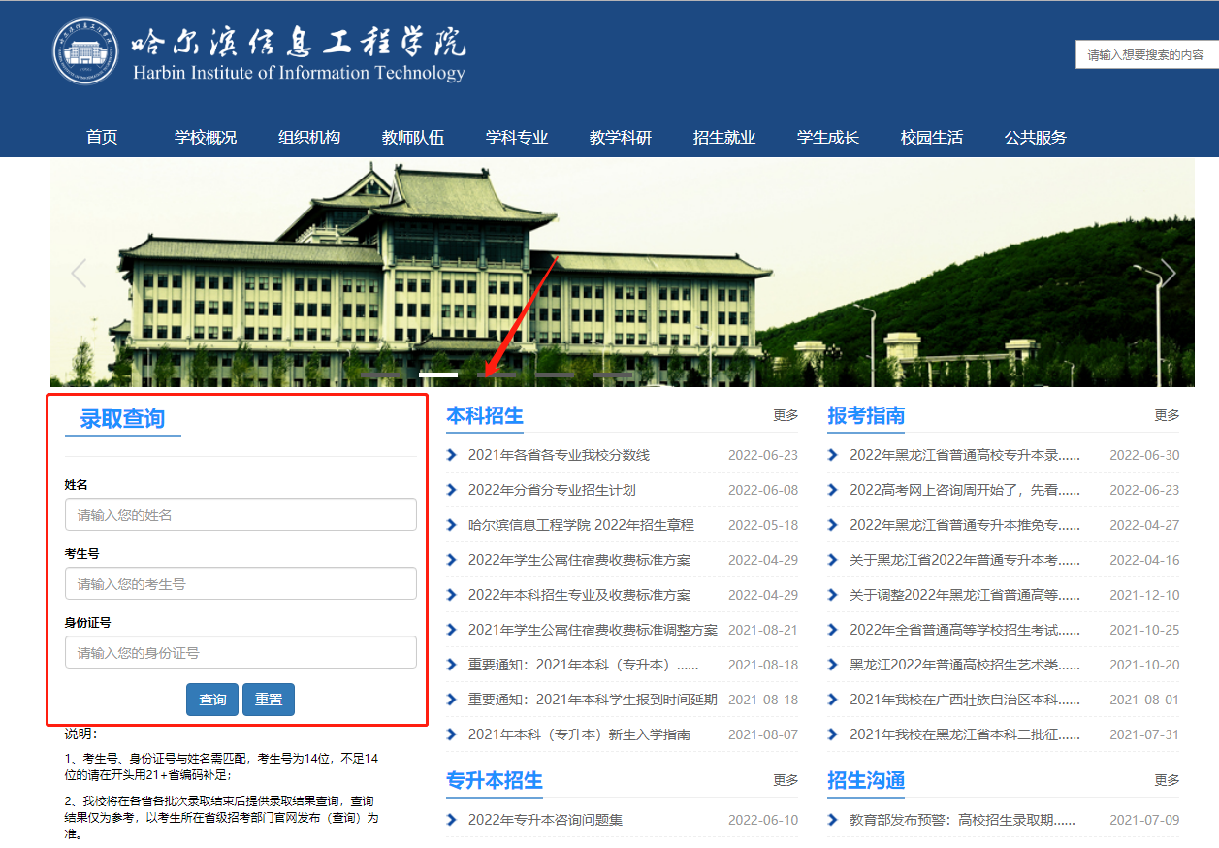Open the 学校概况 menu
1219x848 pixels.
point(206,137)
